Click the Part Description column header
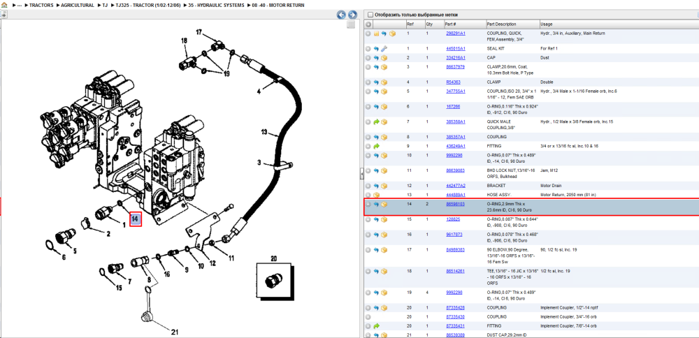This screenshot has height=338, width=699. click(512, 24)
